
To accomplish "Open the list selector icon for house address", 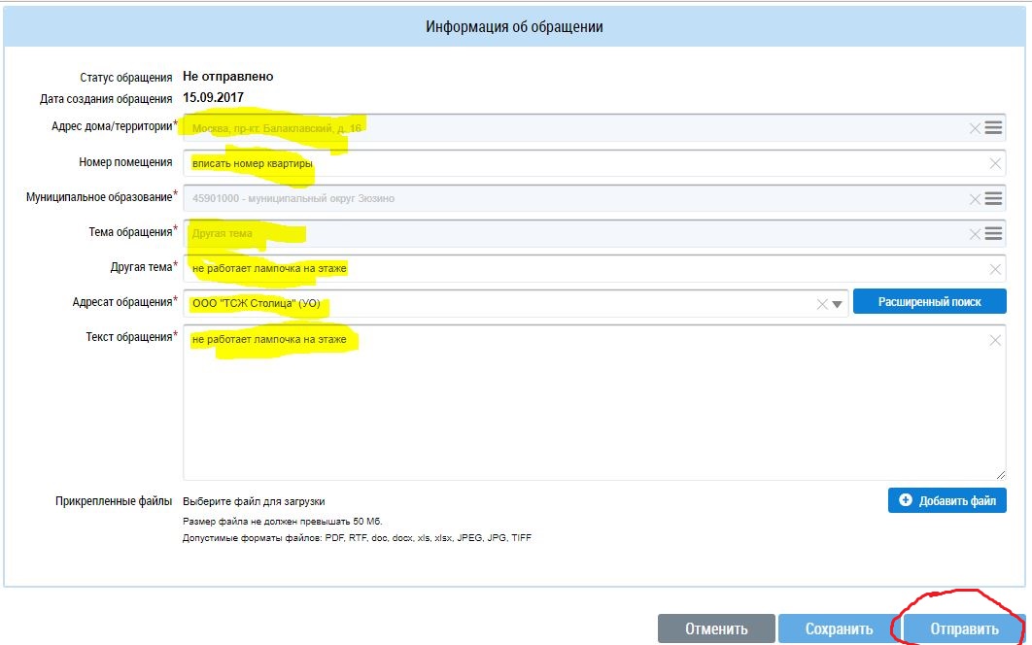I will pyautogui.click(x=993, y=128).
